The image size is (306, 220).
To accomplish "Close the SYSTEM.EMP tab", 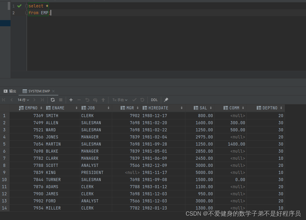I will tap(53, 91).
